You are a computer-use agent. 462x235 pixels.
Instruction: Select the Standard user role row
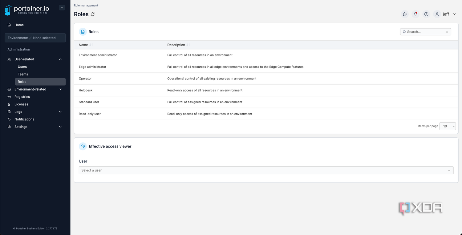point(266,102)
